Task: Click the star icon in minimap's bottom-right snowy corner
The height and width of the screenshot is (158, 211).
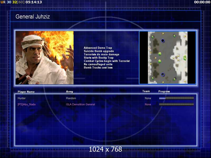Action: tap(185, 81)
